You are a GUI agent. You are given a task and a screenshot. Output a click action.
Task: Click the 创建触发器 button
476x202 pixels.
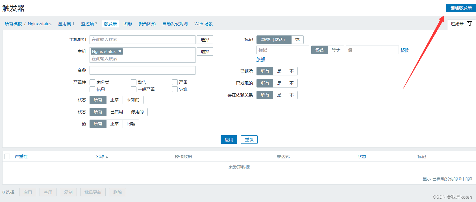click(x=461, y=8)
